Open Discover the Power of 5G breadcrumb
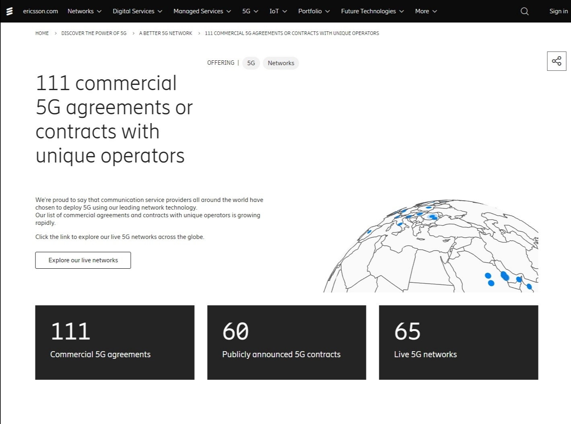The image size is (571, 424). point(94,33)
